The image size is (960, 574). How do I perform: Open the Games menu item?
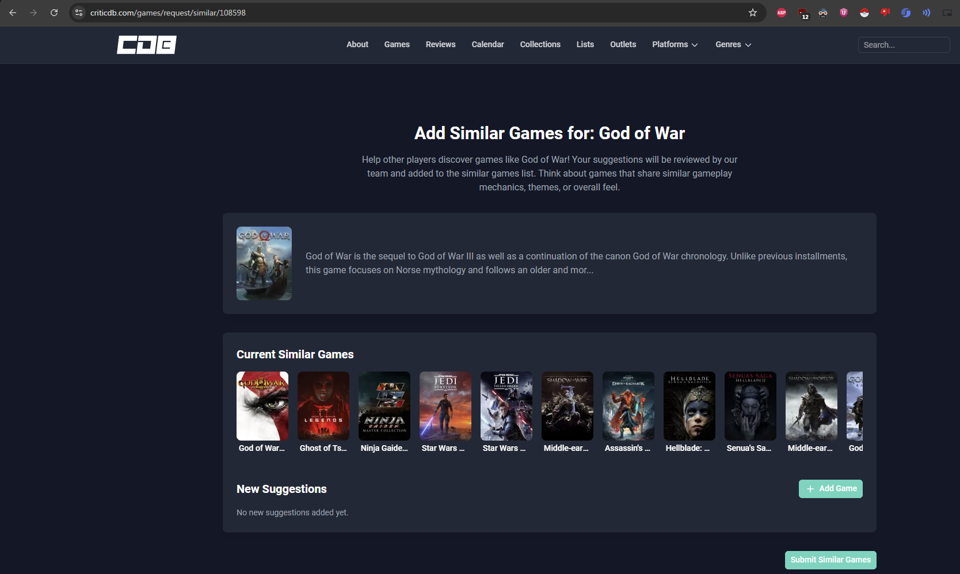(397, 44)
